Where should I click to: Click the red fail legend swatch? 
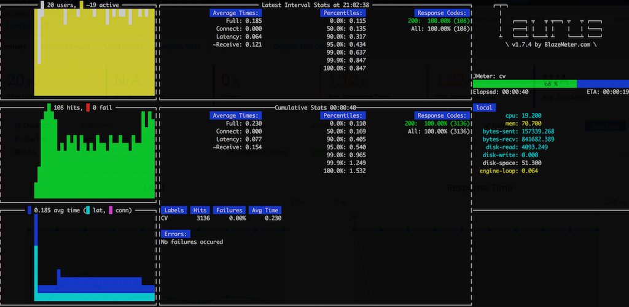(x=88, y=107)
